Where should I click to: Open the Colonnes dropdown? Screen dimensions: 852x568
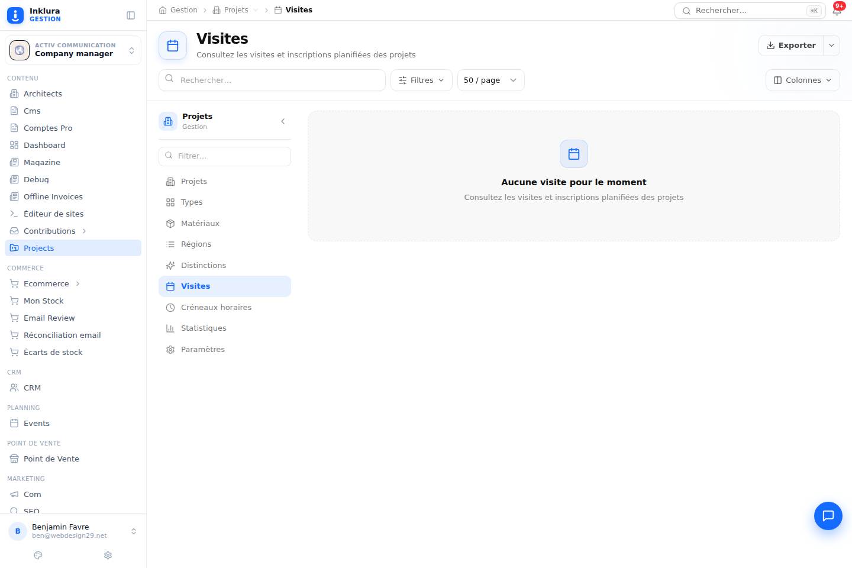click(x=802, y=80)
